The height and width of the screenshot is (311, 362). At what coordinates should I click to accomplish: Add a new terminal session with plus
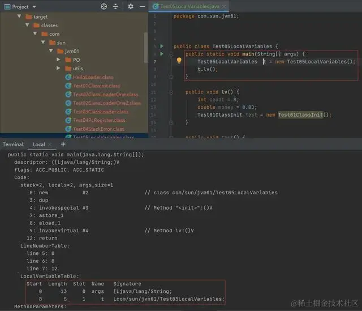[x=63, y=144]
